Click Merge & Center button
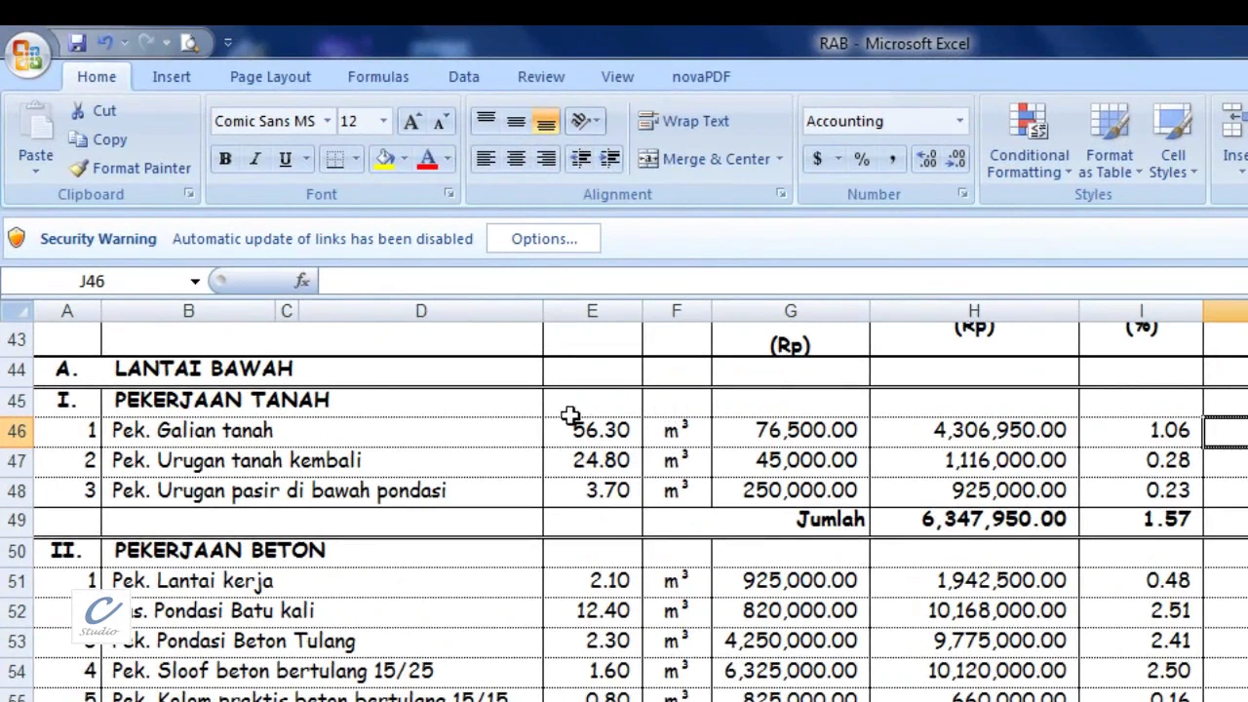This screenshot has width=1248, height=702. 704,159
